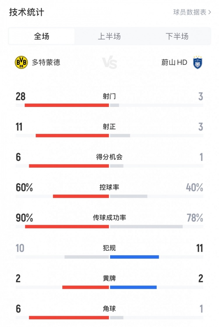The image size is (219, 327).
Task: Click the 蔚山 HD team name
Action: (174, 62)
